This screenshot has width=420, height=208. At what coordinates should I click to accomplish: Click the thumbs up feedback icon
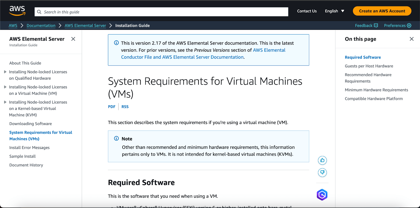[x=322, y=160]
